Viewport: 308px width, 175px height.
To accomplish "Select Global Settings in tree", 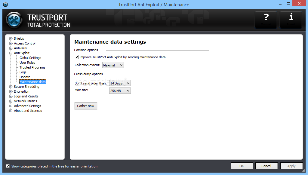I will (x=30, y=58).
